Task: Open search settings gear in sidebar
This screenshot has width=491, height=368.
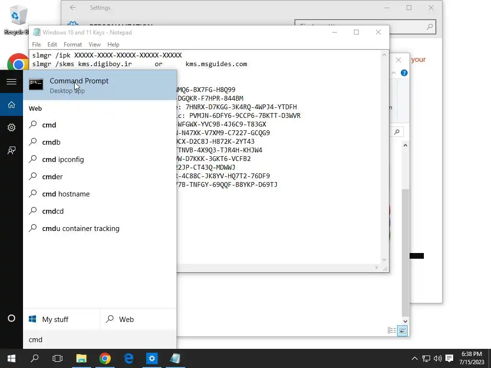Action: pyautogui.click(x=12, y=127)
